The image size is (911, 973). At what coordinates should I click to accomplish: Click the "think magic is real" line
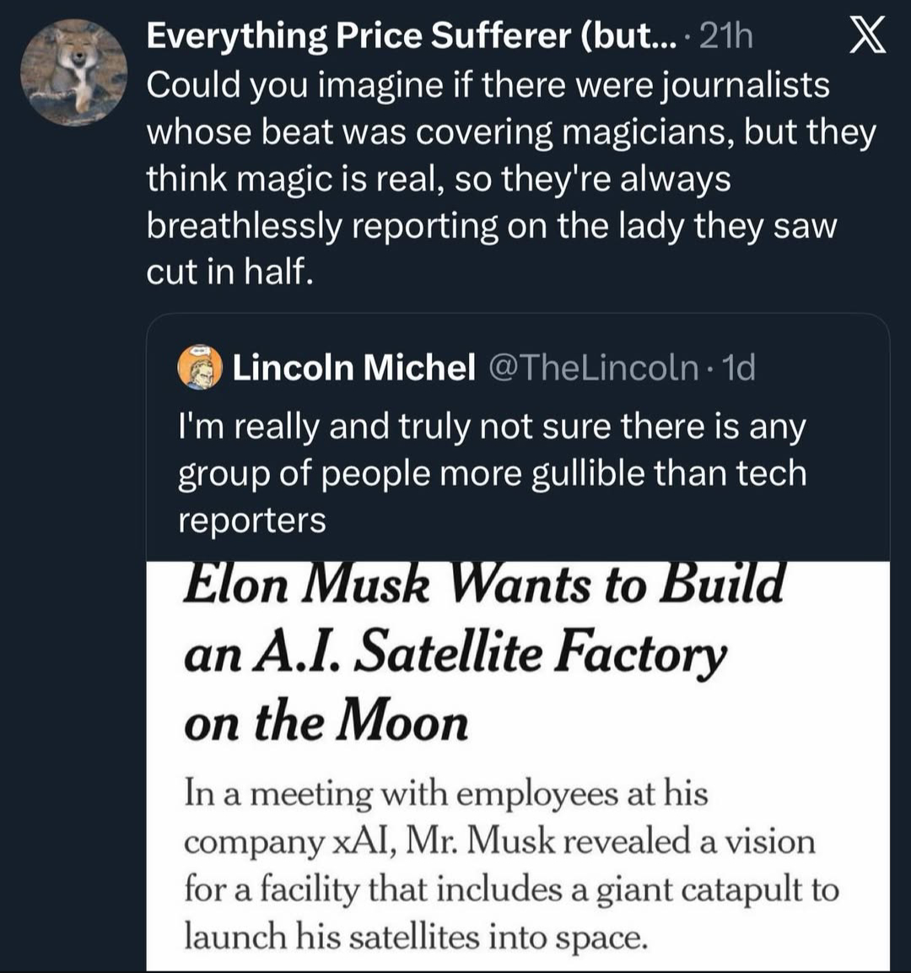point(439,179)
